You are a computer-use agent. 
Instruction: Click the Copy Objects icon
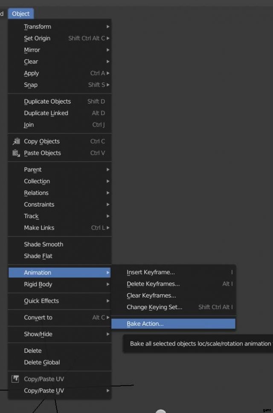point(16,142)
